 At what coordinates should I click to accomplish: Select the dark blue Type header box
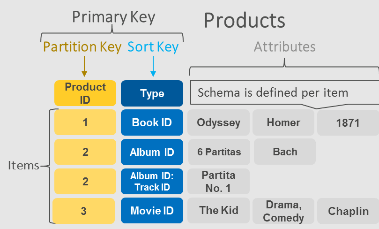click(x=152, y=93)
